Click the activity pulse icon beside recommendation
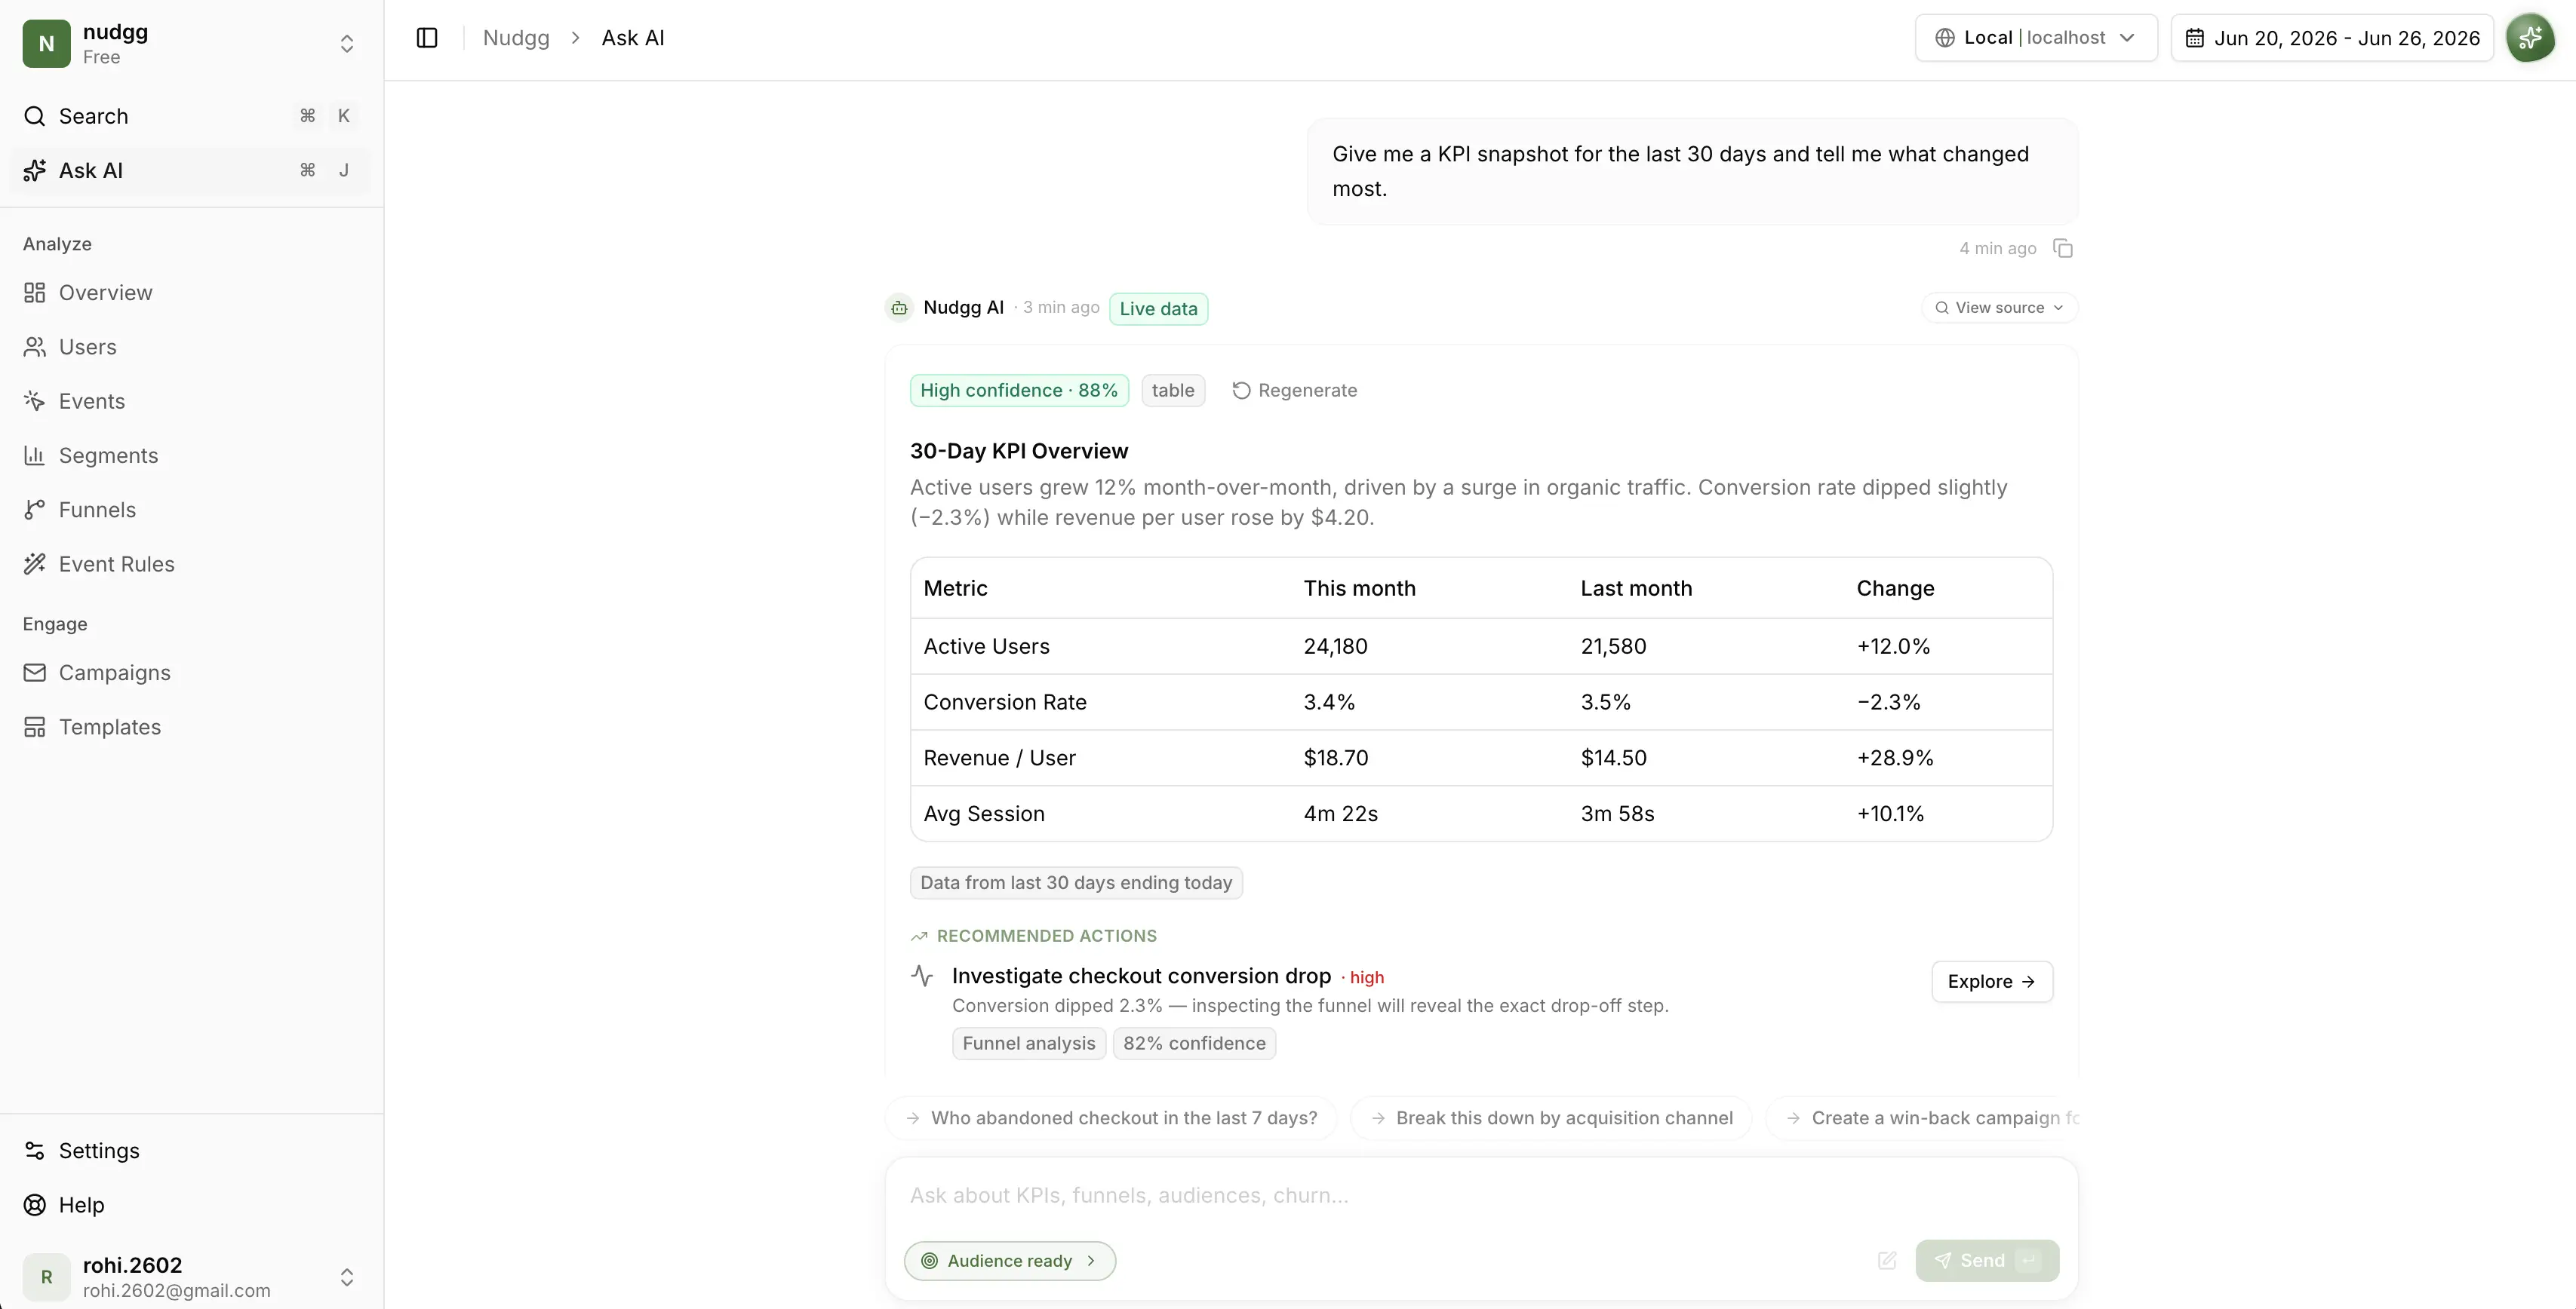This screenshot has width=2576, height=1309. point(922,975)
